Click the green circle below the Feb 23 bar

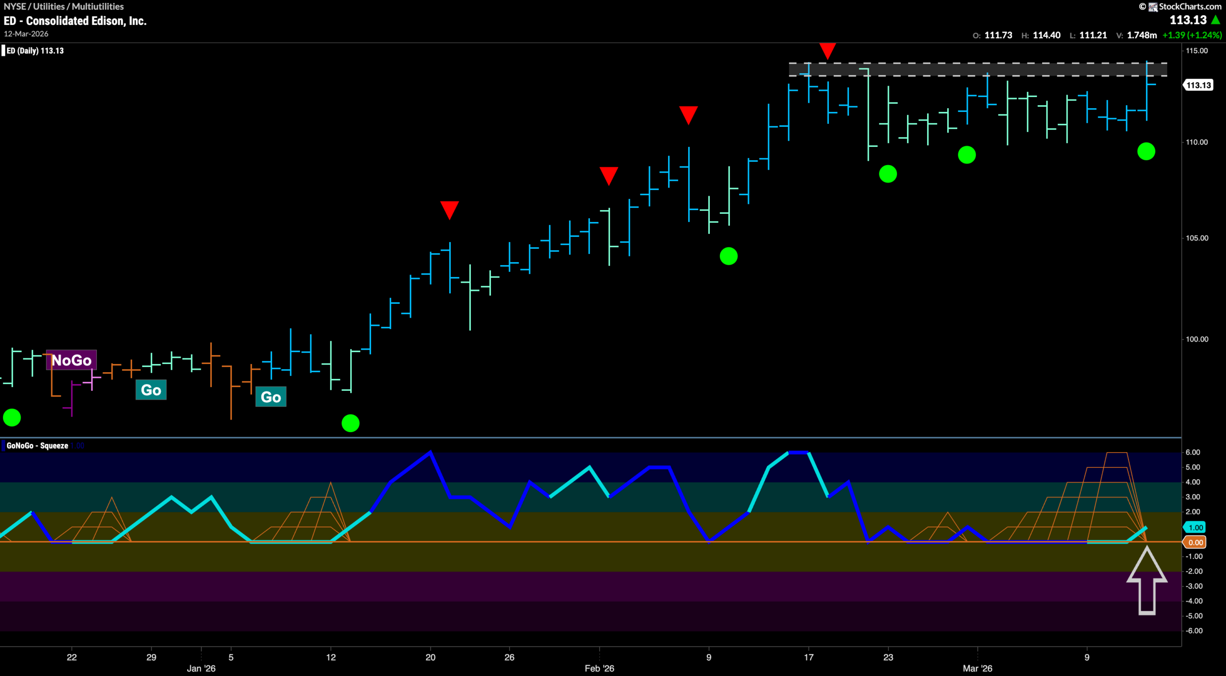[888, 174]
